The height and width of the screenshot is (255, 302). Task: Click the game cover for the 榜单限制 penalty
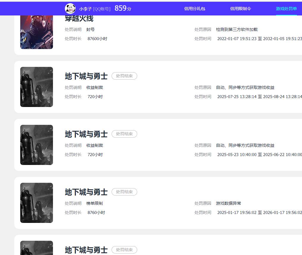[x=37, y=203]
